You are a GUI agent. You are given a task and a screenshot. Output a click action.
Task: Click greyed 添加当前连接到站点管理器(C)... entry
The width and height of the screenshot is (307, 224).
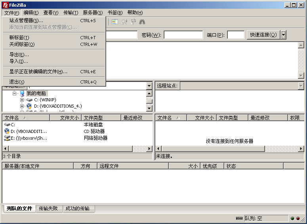(x=54, y=27)
